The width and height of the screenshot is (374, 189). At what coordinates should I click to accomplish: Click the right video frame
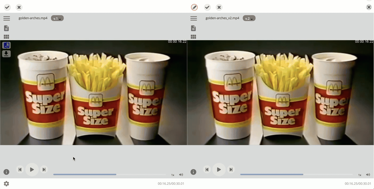tap(280, 93)
